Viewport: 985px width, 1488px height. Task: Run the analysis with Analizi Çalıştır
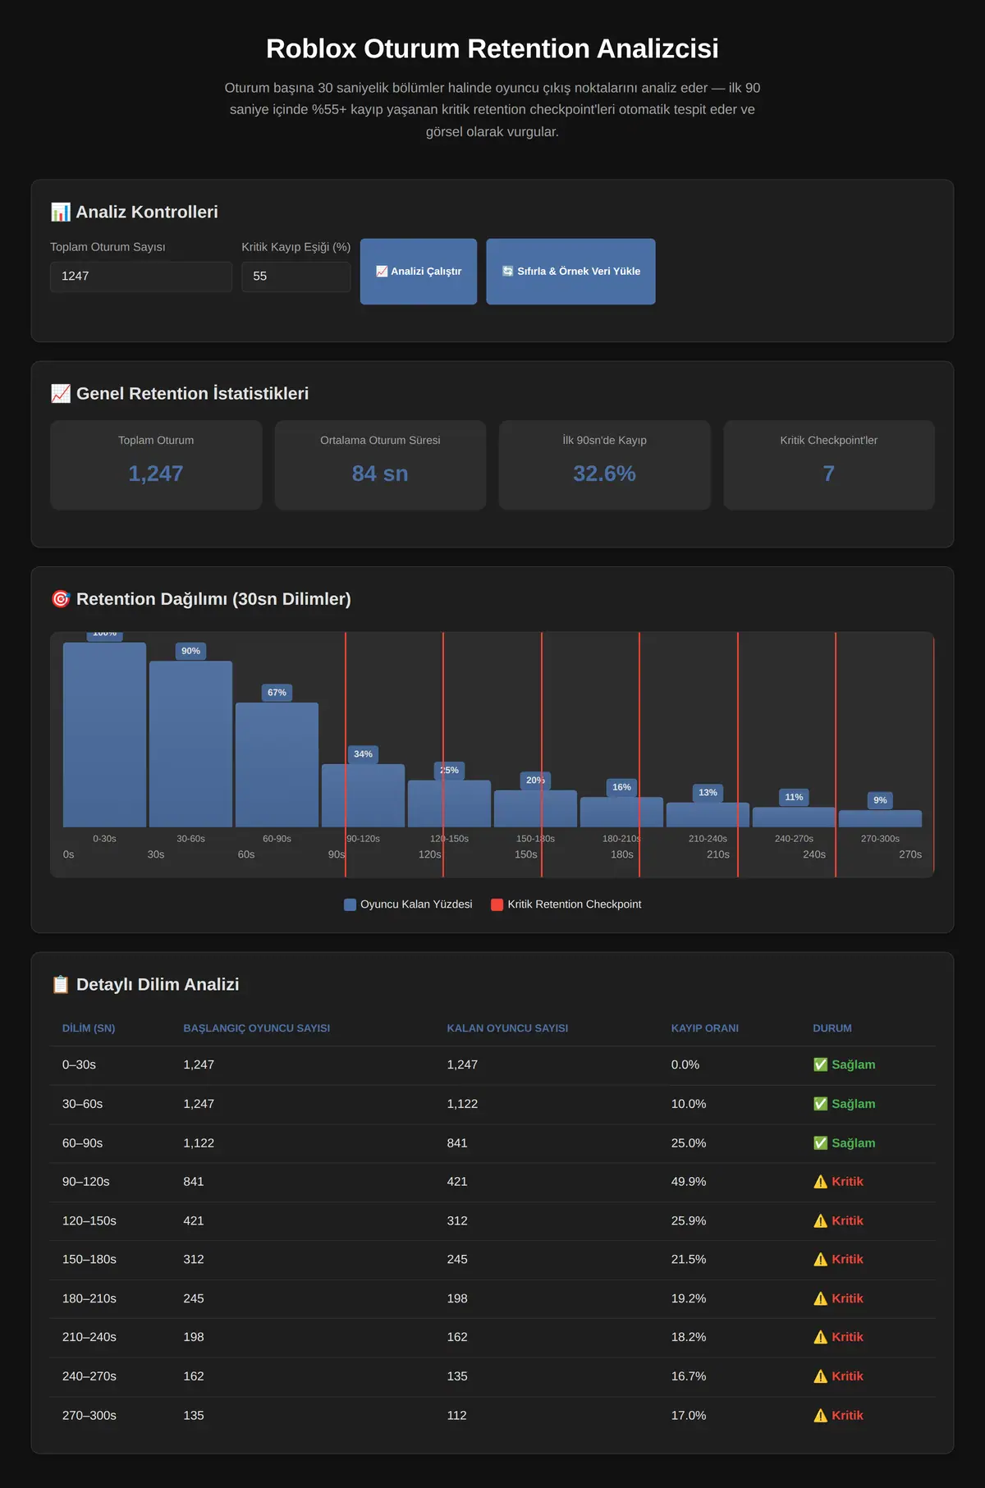419,272
